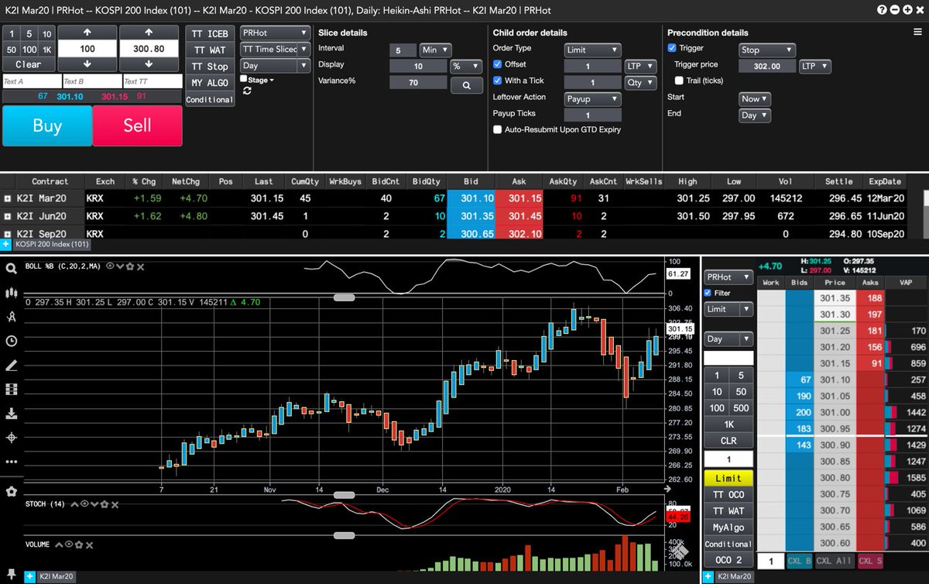Select the pencil annotation tool
This screenshot has height=584, width=929.
pos(11,366)
